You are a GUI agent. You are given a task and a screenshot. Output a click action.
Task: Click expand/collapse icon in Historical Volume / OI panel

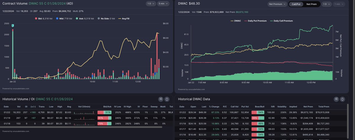click(167, 99)
